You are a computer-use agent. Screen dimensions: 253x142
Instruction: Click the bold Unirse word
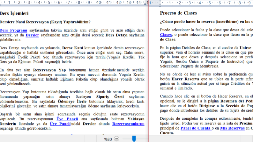[245, 48]
